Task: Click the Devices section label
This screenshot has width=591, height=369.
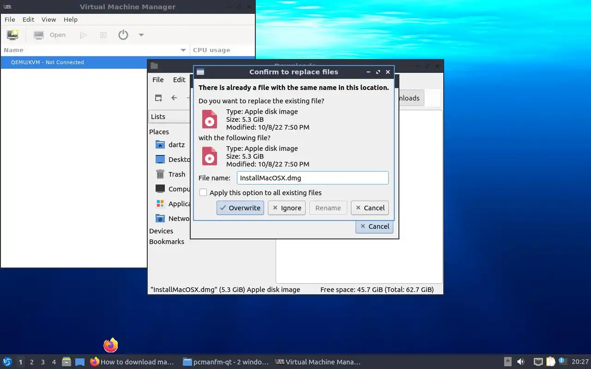Action: coord(161,231)
